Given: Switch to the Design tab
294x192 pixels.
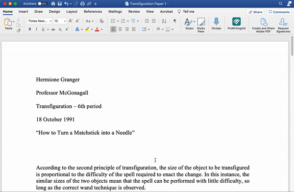Looking at the screenshot, I should click(x=54, y=12).
